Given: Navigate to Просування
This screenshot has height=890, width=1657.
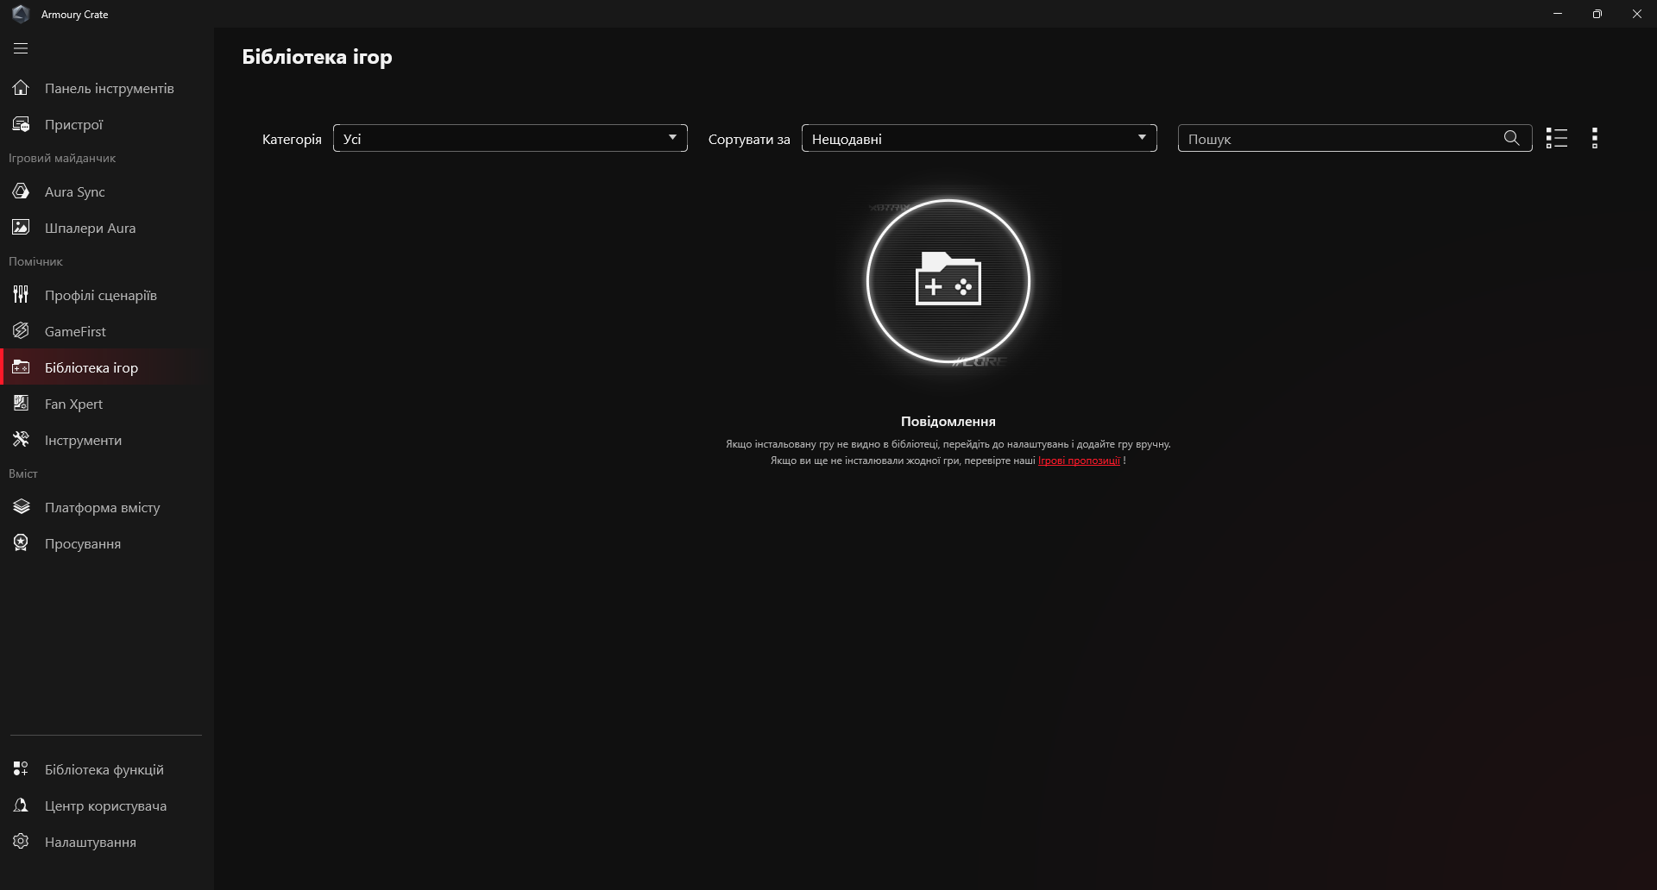Looking at the screenshot, I should pos(107,543).
